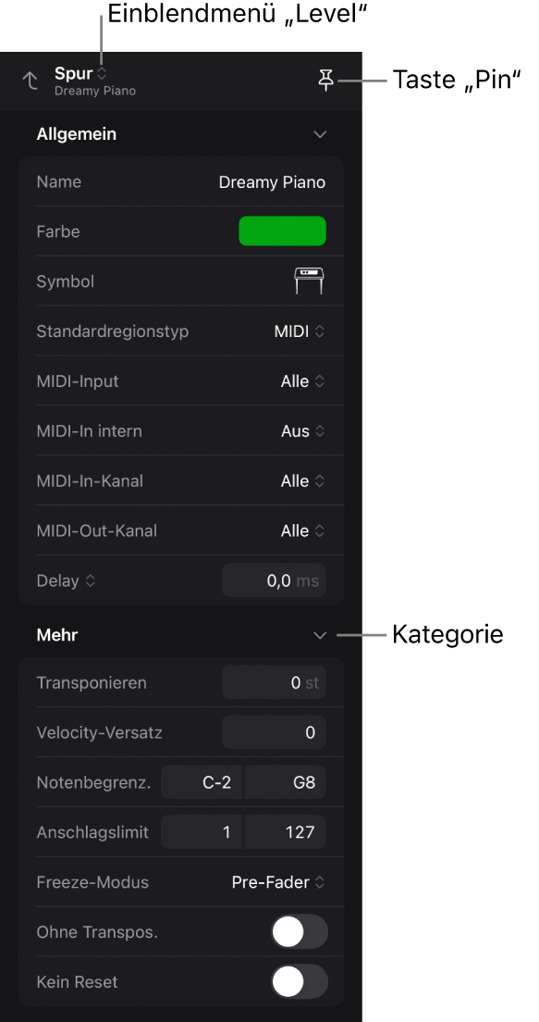Change MIDI-In intern from Aus
Image resolution: width=539 pixels, height=1022 pixels.
click(x=302, y=430)
